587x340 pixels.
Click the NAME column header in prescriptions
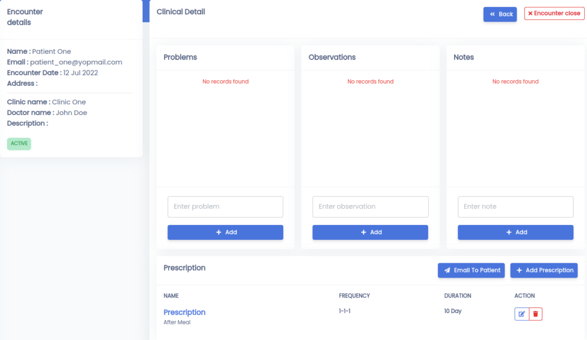171,295
